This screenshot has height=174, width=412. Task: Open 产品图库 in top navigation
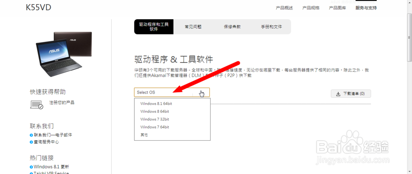pos(337,8)
